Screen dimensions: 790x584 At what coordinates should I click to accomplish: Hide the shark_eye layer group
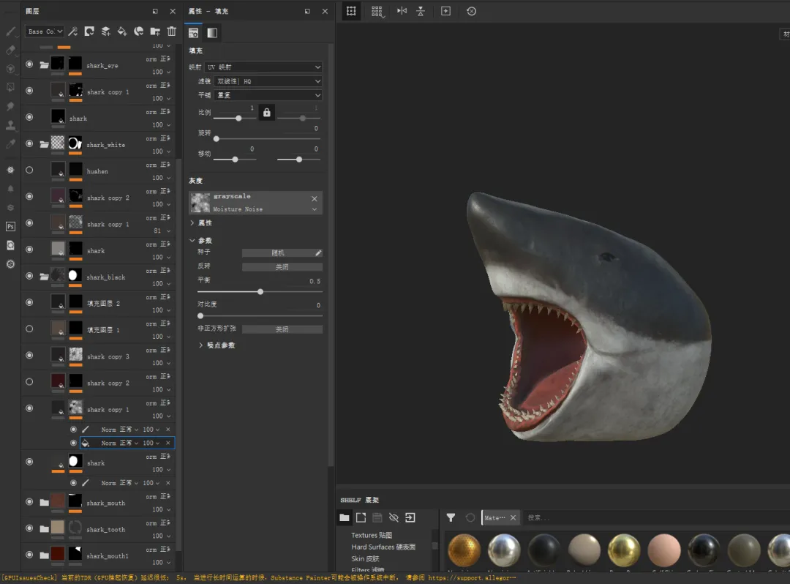click(x=29, y=65)
